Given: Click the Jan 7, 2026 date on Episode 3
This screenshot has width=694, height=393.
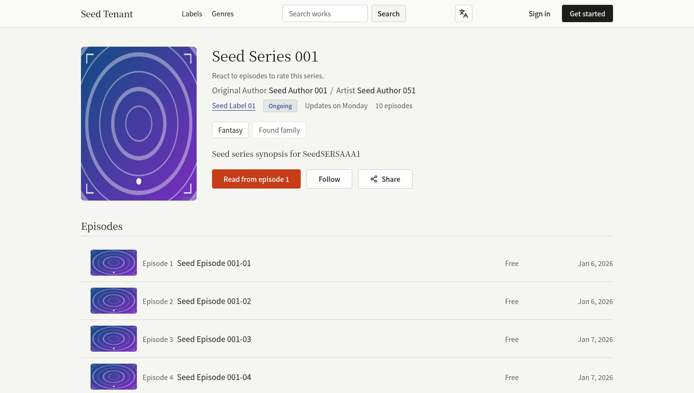Looking at the screenshot, I should [595, 340].
